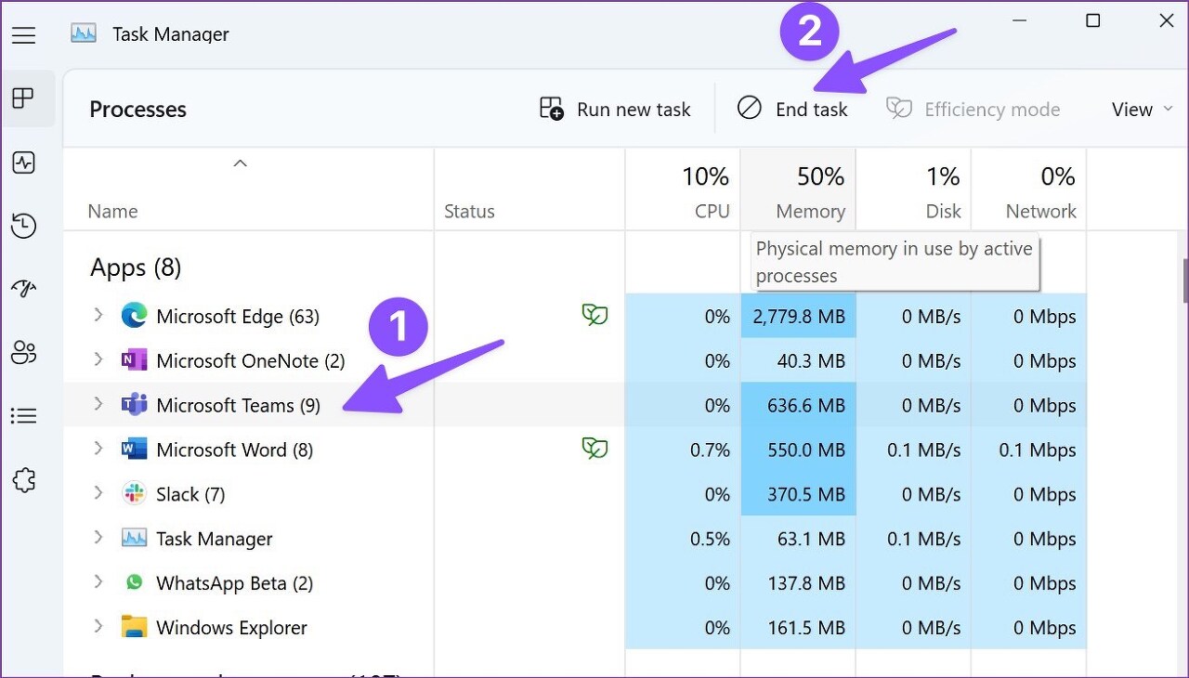1189x678 pixels.
Task: Select the Microsoft Word (8) row
Action: coord(574,450)
